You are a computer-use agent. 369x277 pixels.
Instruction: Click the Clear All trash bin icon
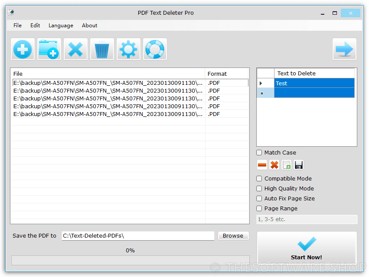tap(102, 49)
